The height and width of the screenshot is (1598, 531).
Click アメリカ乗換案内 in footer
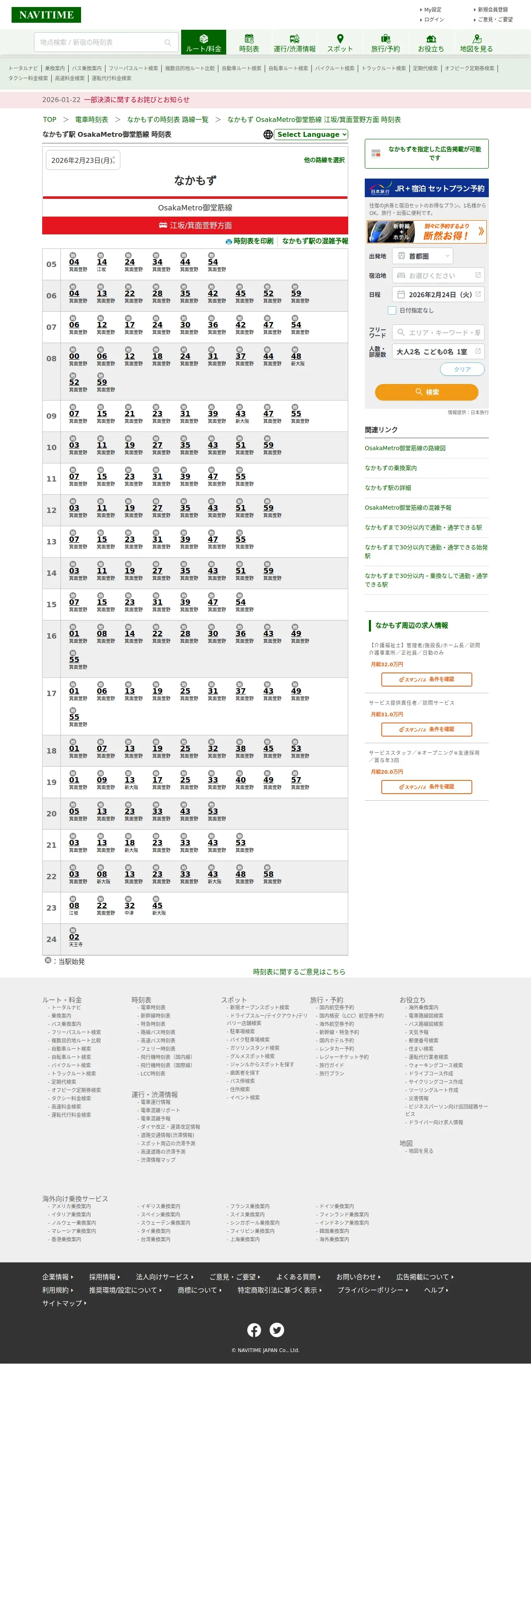pyautogui.click(x=71, y=1207)
